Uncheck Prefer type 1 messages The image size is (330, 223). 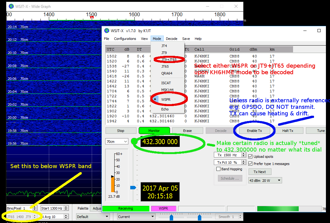click(250, 163)
